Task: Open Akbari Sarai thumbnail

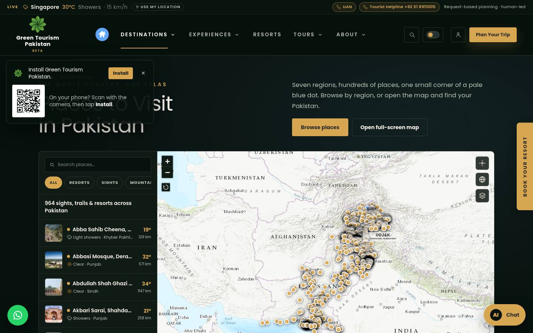Action: point(54,314)
